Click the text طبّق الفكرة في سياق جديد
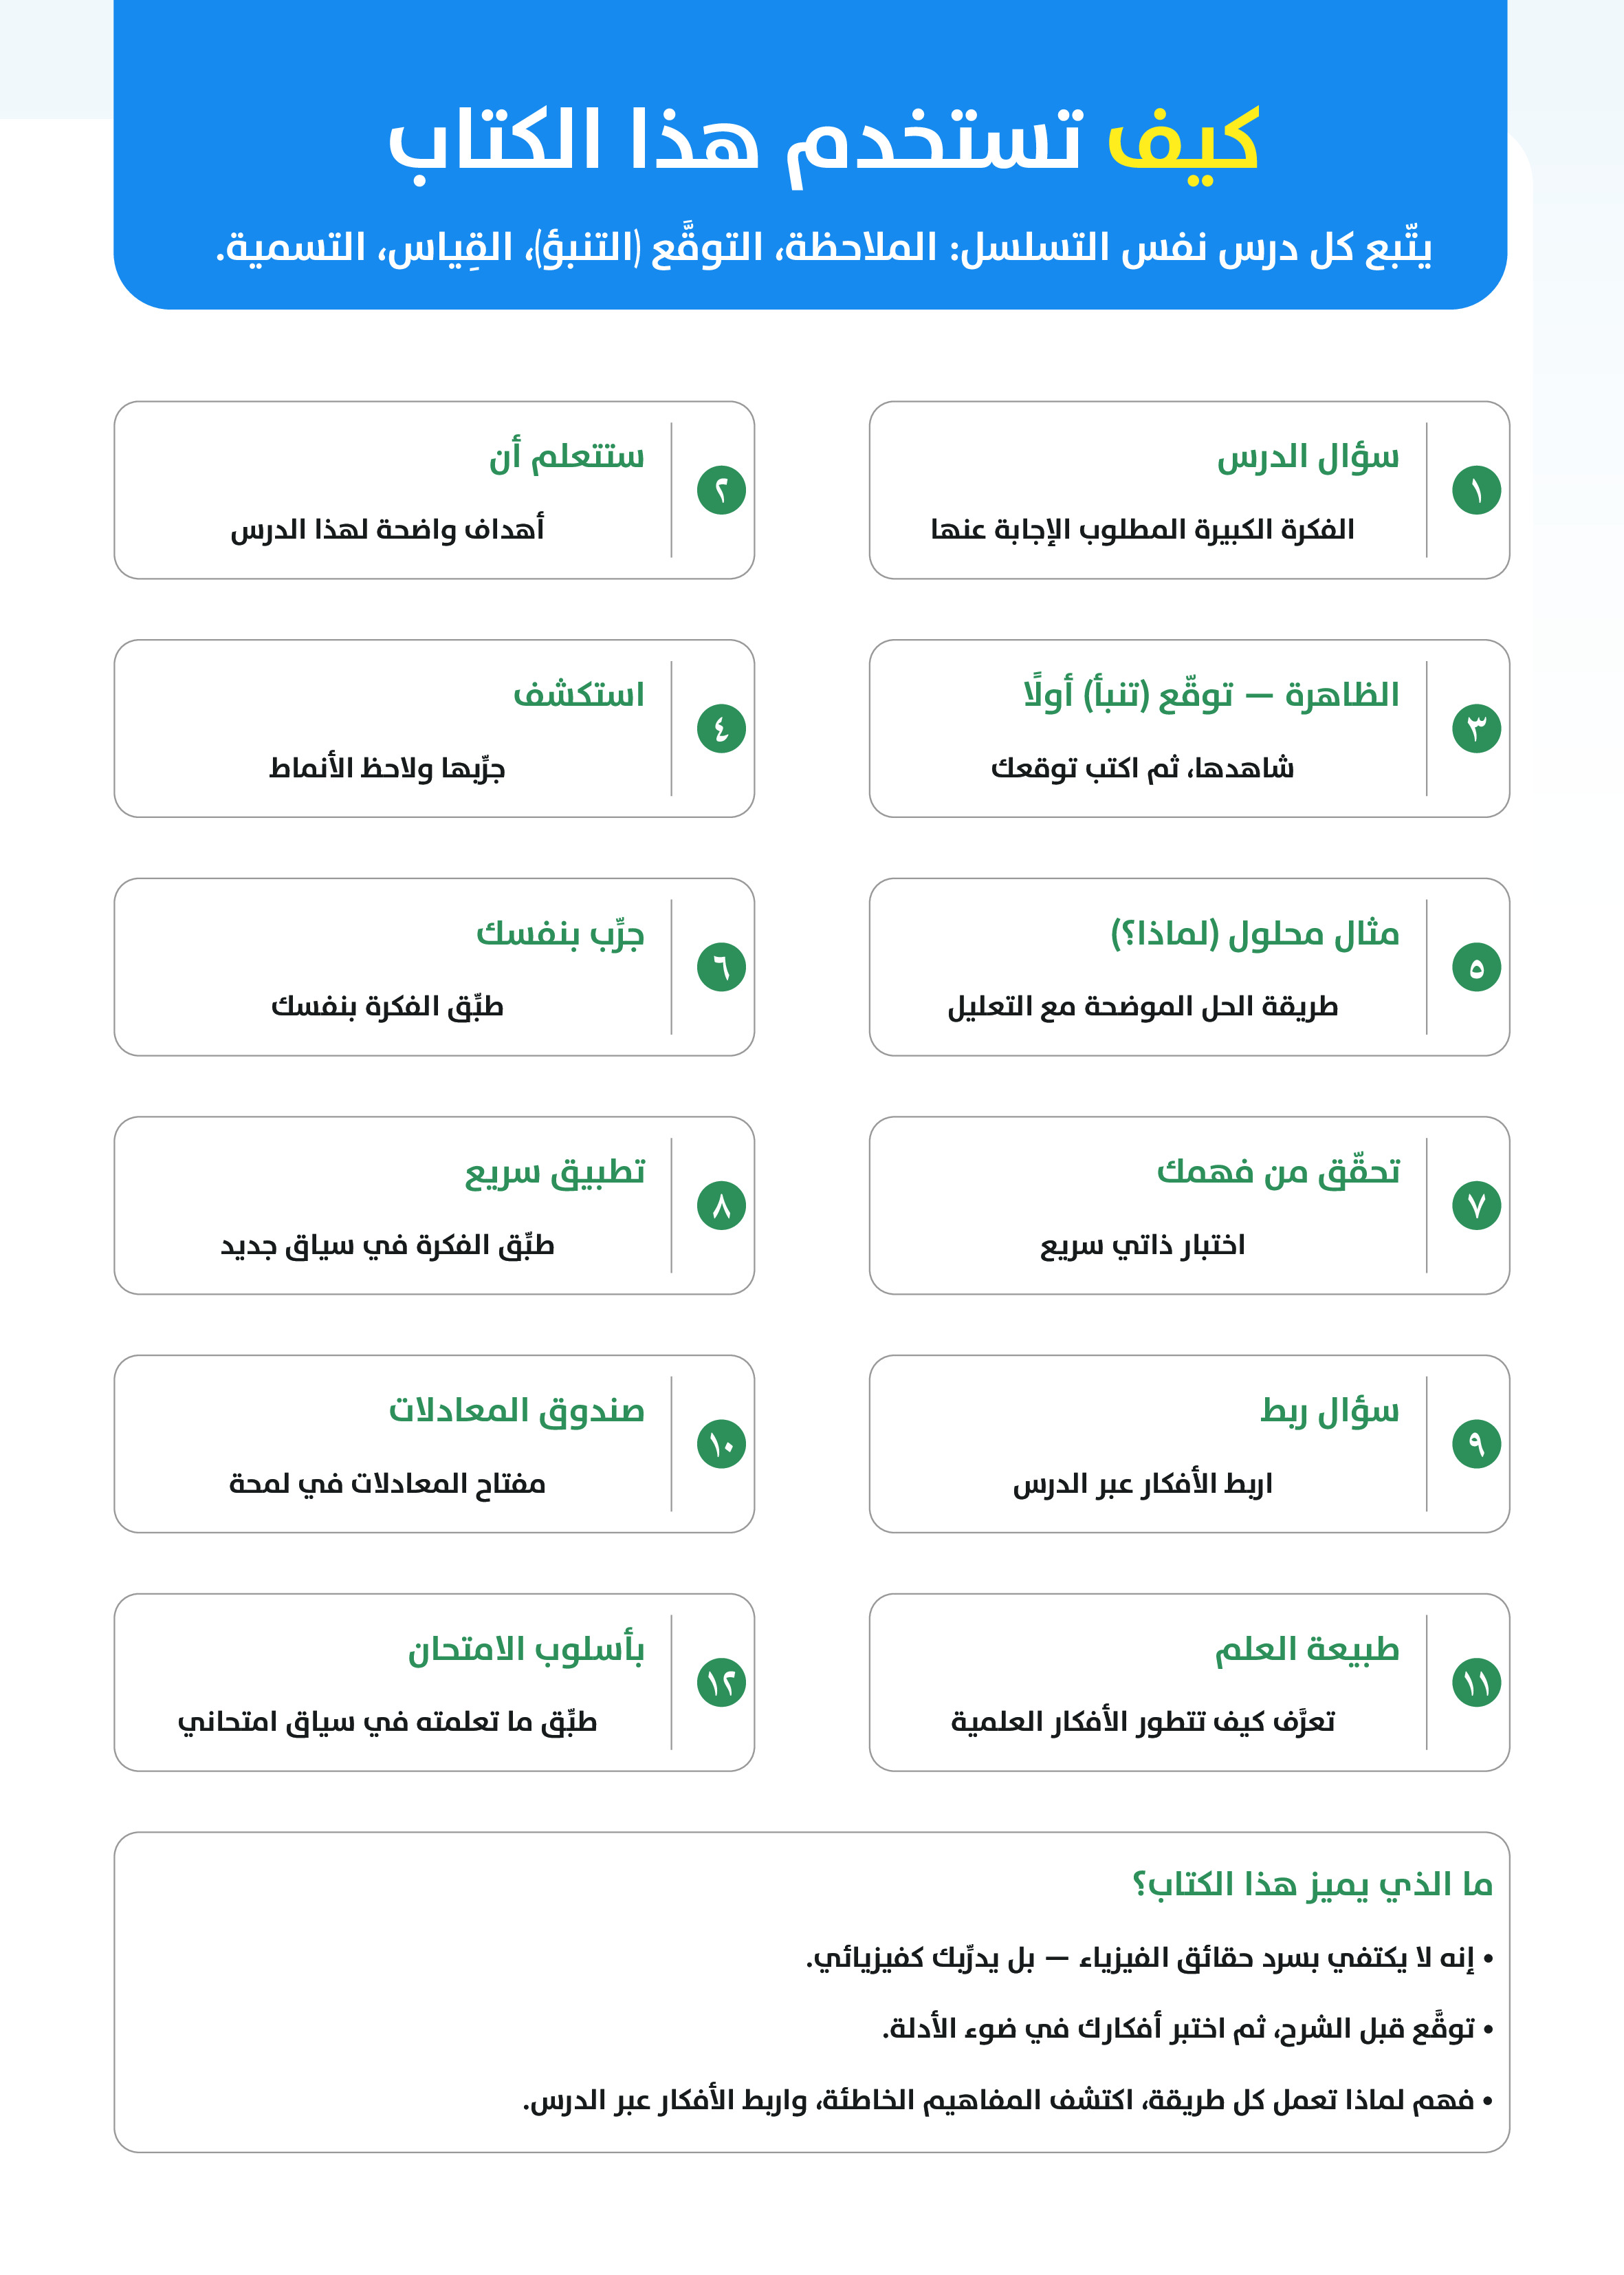Screen dimensions: 1624x2275 click(x=388, y=1246)
